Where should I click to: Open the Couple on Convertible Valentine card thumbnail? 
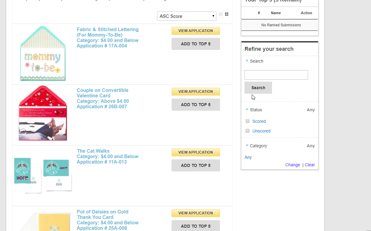click(43, 113)
